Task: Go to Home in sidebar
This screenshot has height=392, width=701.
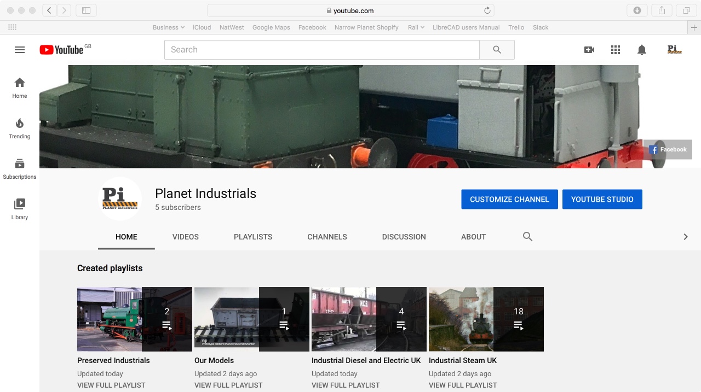Action: (x=20, y=87)
